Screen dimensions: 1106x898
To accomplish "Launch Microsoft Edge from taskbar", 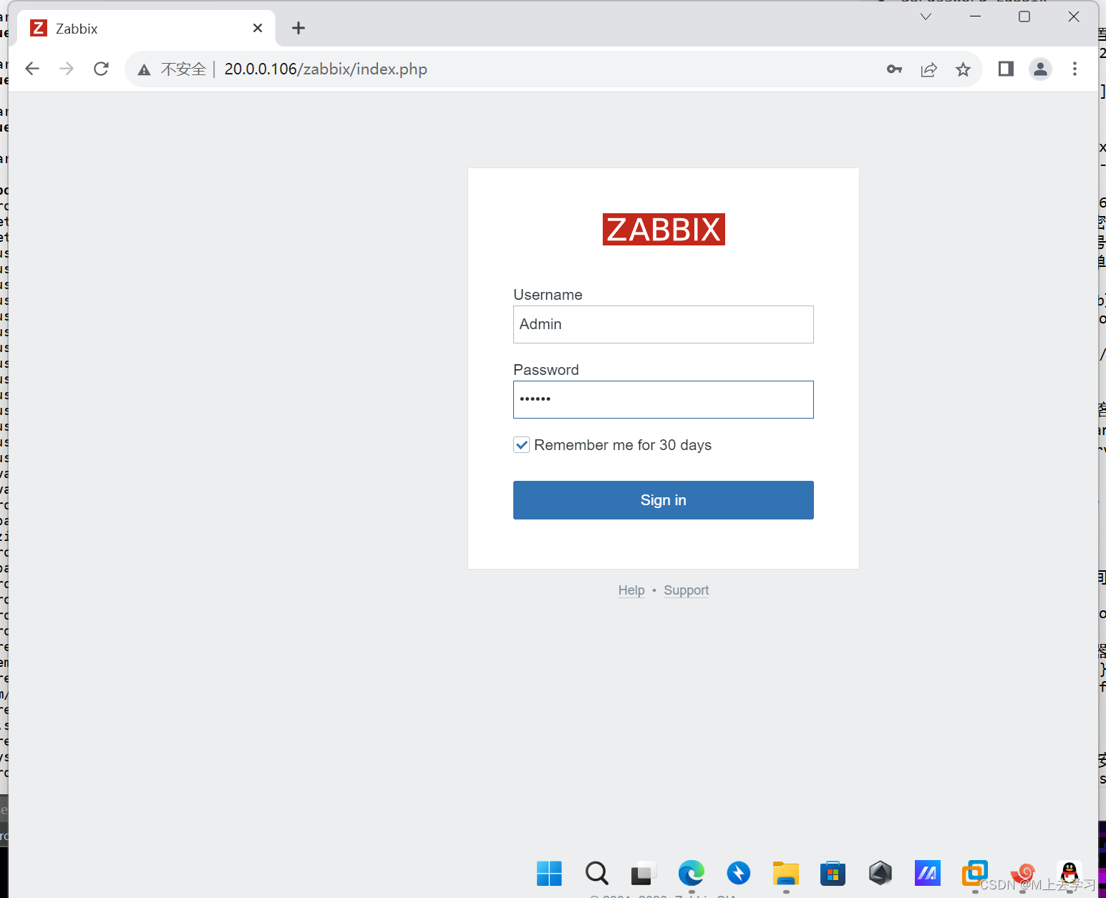I will point(692,873).
